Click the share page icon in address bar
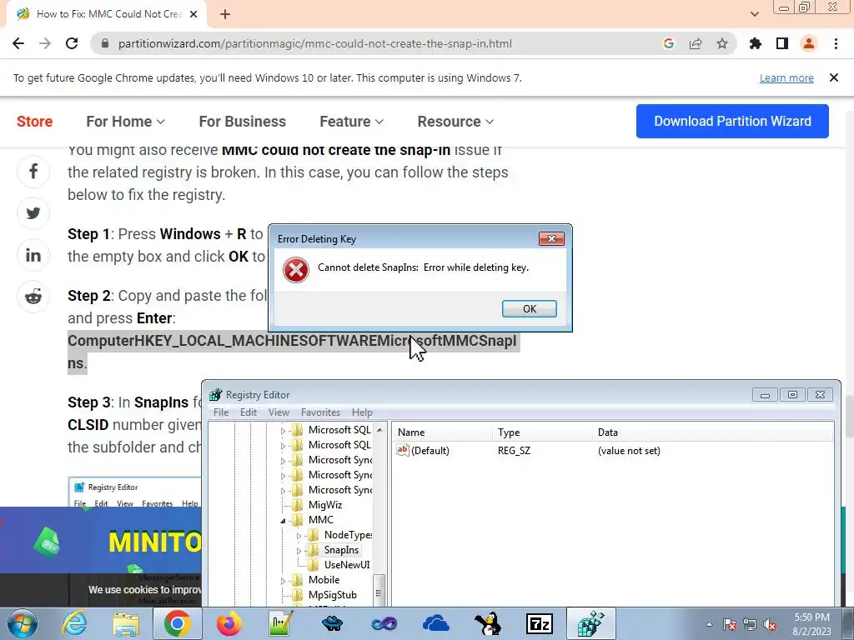Viewport: 854px width, 640px height. (x=696, y=43)
